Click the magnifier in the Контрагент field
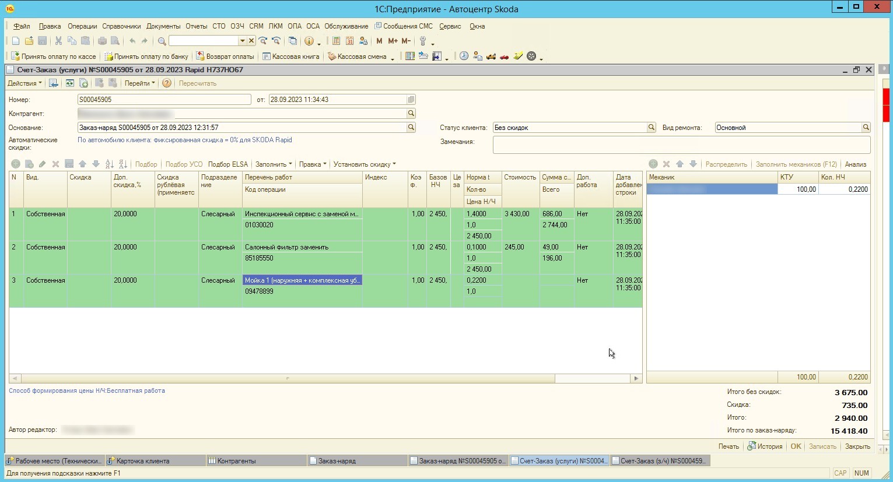Screen dimensions: 893x482 click(x=411, y=114)
